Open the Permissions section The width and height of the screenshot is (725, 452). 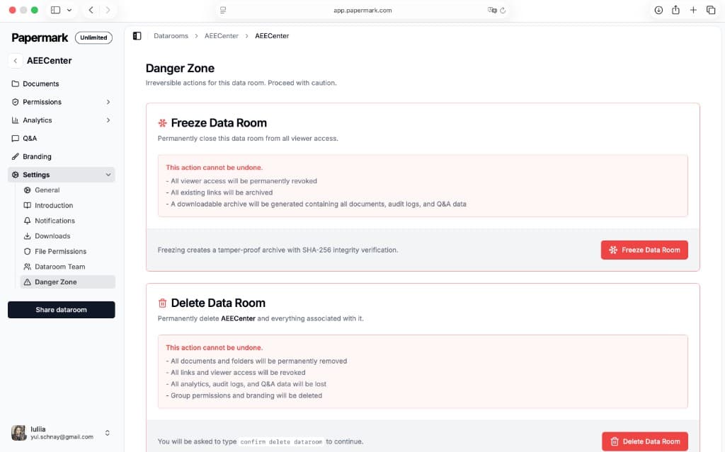click(x=61, y=102)
